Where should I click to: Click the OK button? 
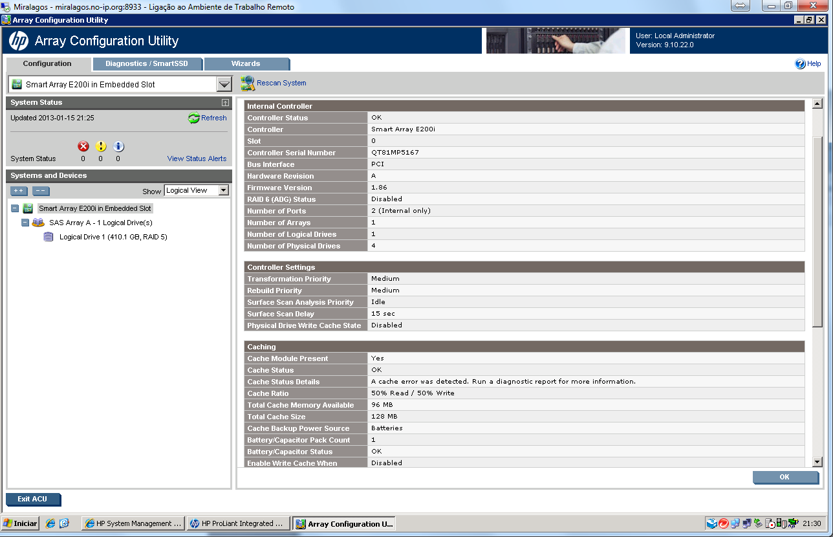point(784,477)
